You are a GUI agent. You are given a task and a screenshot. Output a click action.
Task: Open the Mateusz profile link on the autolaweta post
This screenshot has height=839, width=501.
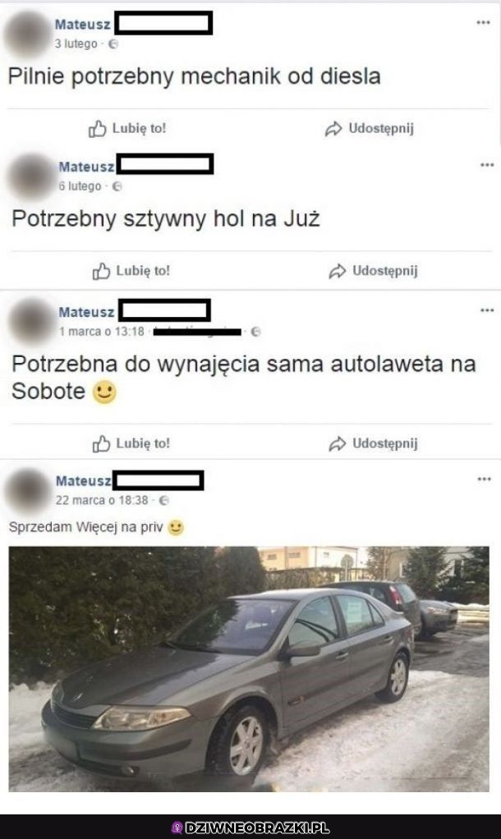86,312
